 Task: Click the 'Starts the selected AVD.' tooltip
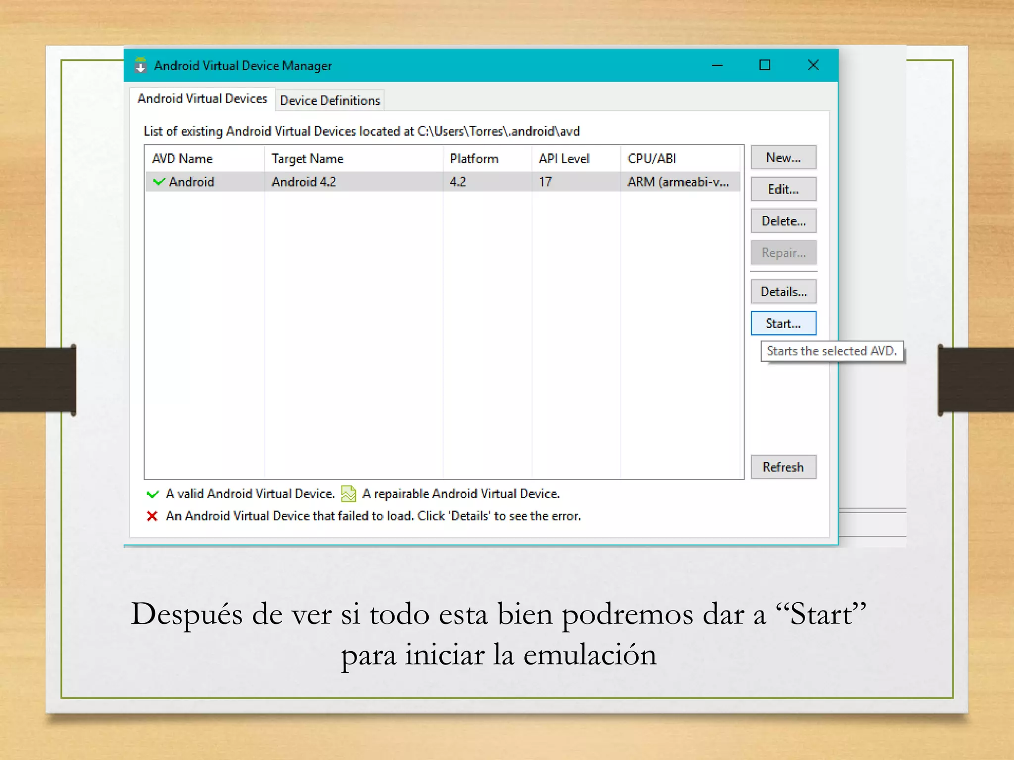pyautogui.click(x=832, y=351)
